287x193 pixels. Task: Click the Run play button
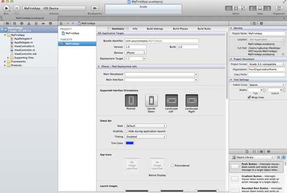6,8
